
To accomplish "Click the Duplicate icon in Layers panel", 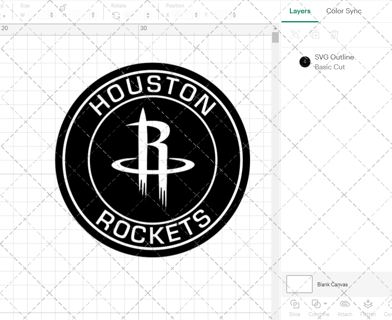I will [315, 34].
